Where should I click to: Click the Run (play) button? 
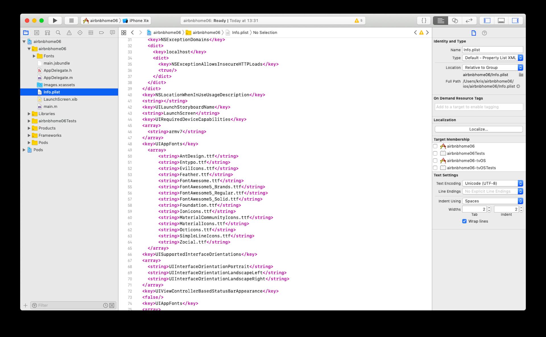tap(55, 20)
